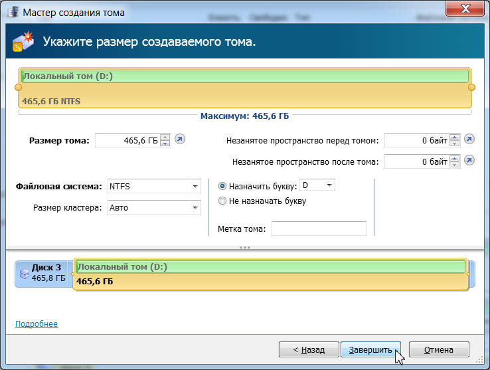The image size is (490, 370).
Task: Click the maximize arrow icon next to volume size
Action: 180,140
